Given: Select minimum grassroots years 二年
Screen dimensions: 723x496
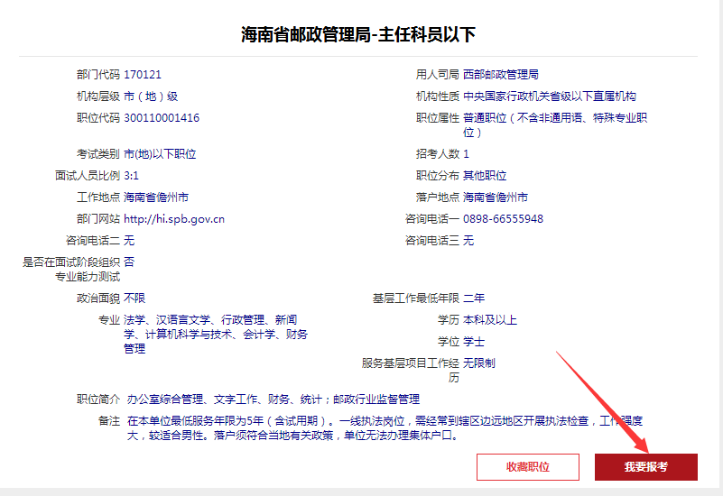Looking at the screenshot, I should click(x=474, y=298).
